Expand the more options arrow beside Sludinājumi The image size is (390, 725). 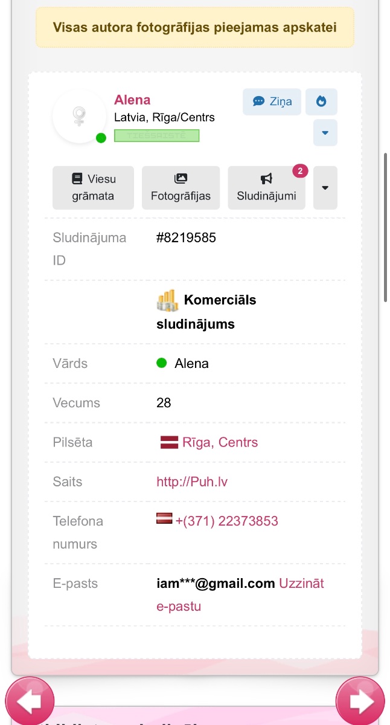point(325,188)
